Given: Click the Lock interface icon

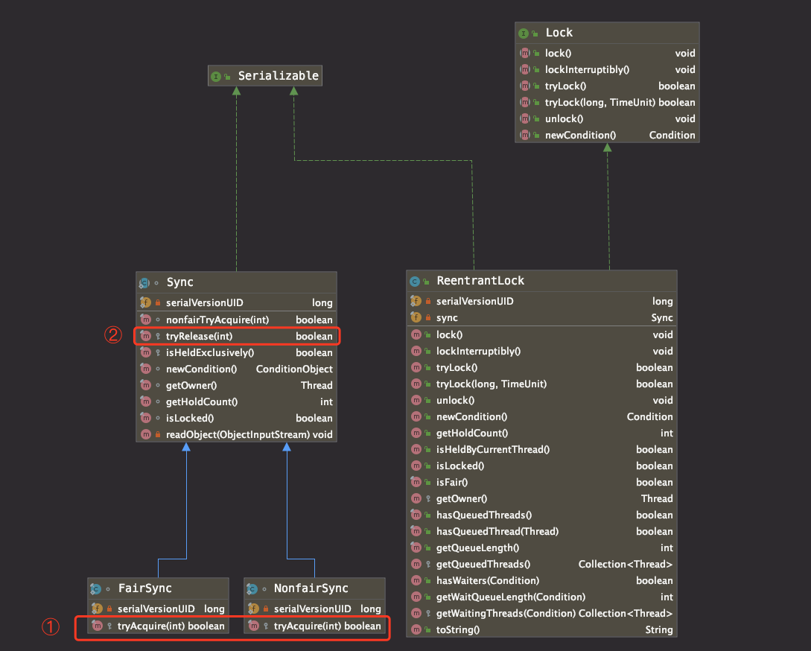Looking at the screenshot, I should coord(524,33).
